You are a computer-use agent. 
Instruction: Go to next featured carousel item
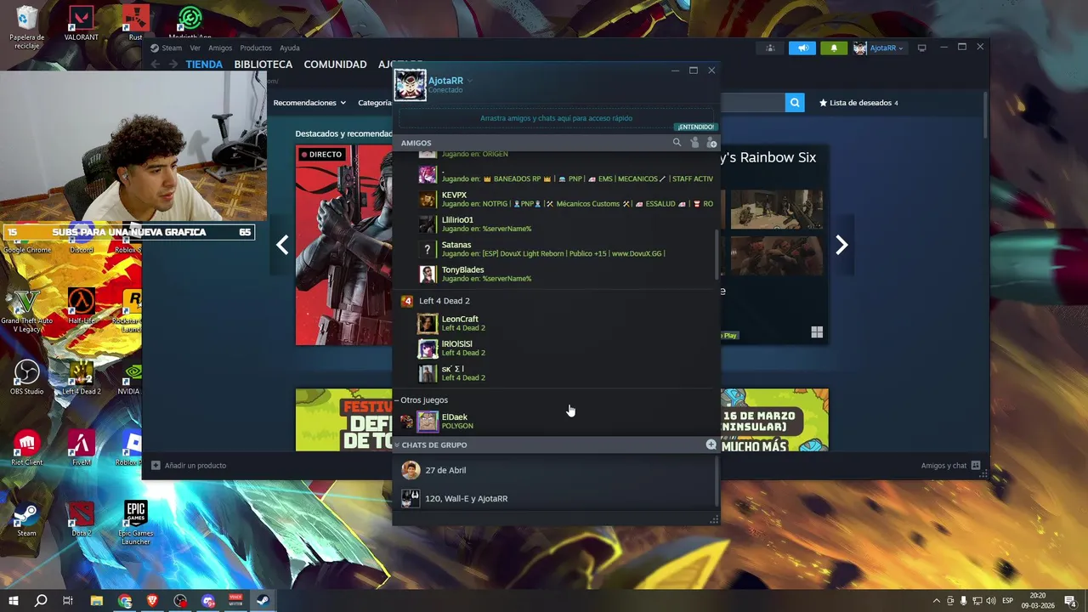pos(841,245)
